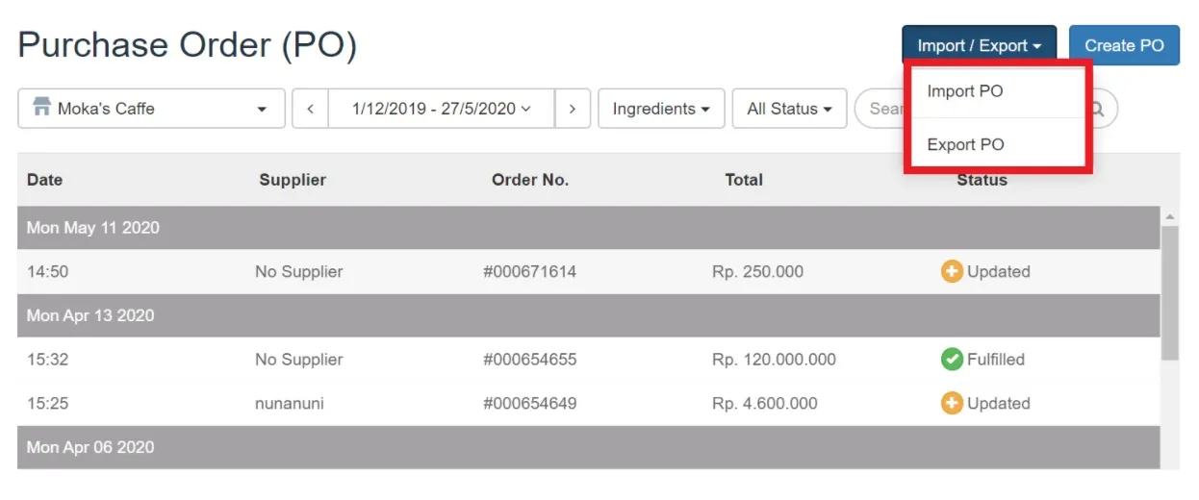Go to next date range arrow
The image size is (1199, 500).
pyautogui.click(x=573, y=109)
